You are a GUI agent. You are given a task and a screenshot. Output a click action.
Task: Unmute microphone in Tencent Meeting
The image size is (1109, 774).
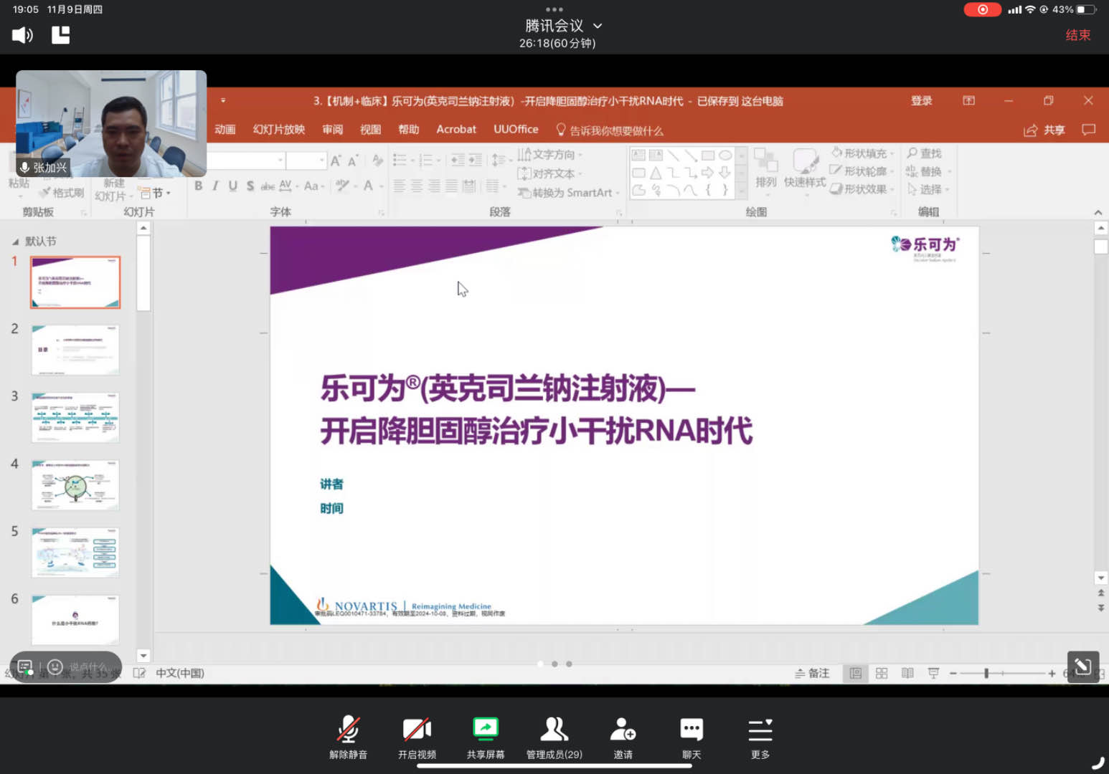pyautogui.click(x=349, y=737)
